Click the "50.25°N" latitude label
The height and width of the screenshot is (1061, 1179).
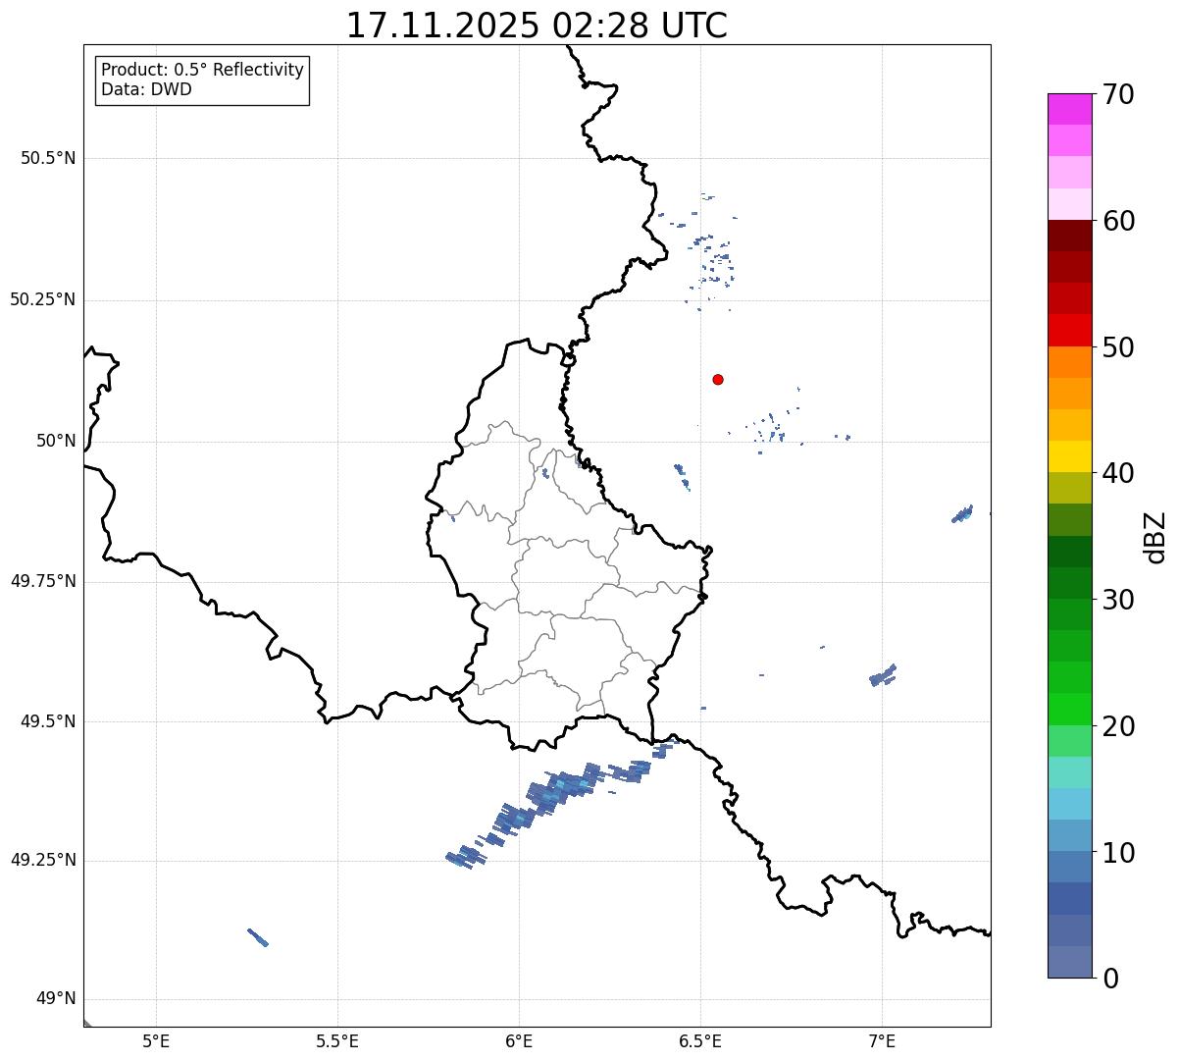pyautogui.click(x=43, y=299)
